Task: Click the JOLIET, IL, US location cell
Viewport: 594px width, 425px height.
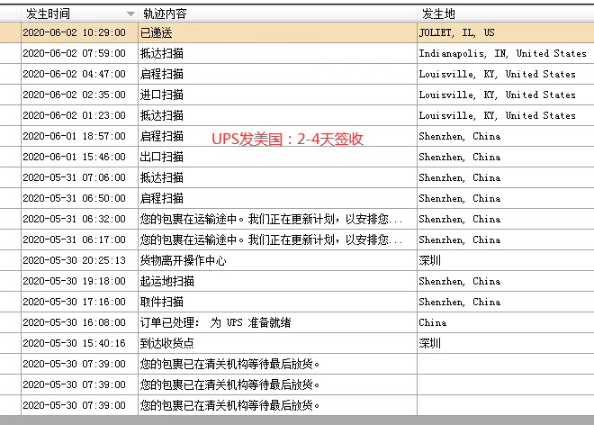Action: 456,32
